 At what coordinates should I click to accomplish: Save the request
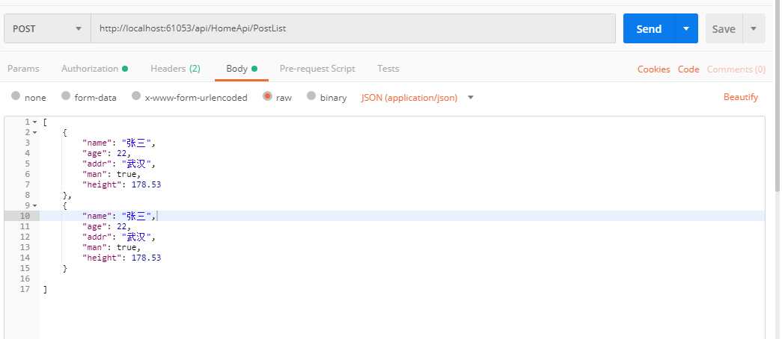[724, 29]
